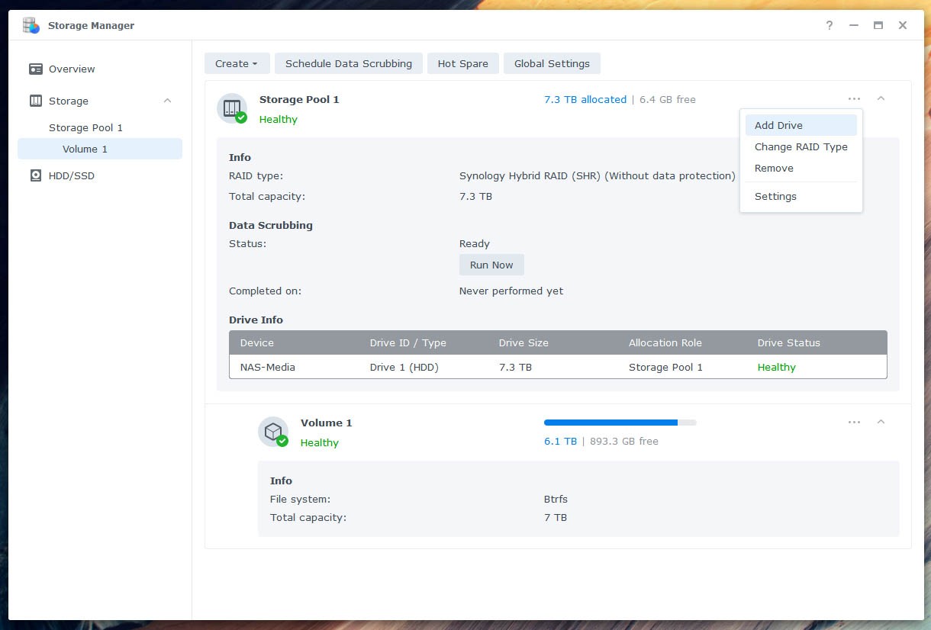The height and width of the screenshot is (630, 931).
Task: Open the HDD/SSD section icon
Action: point(35,175)
